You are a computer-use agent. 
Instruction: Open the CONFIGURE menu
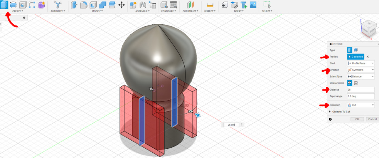click(168, 11)
